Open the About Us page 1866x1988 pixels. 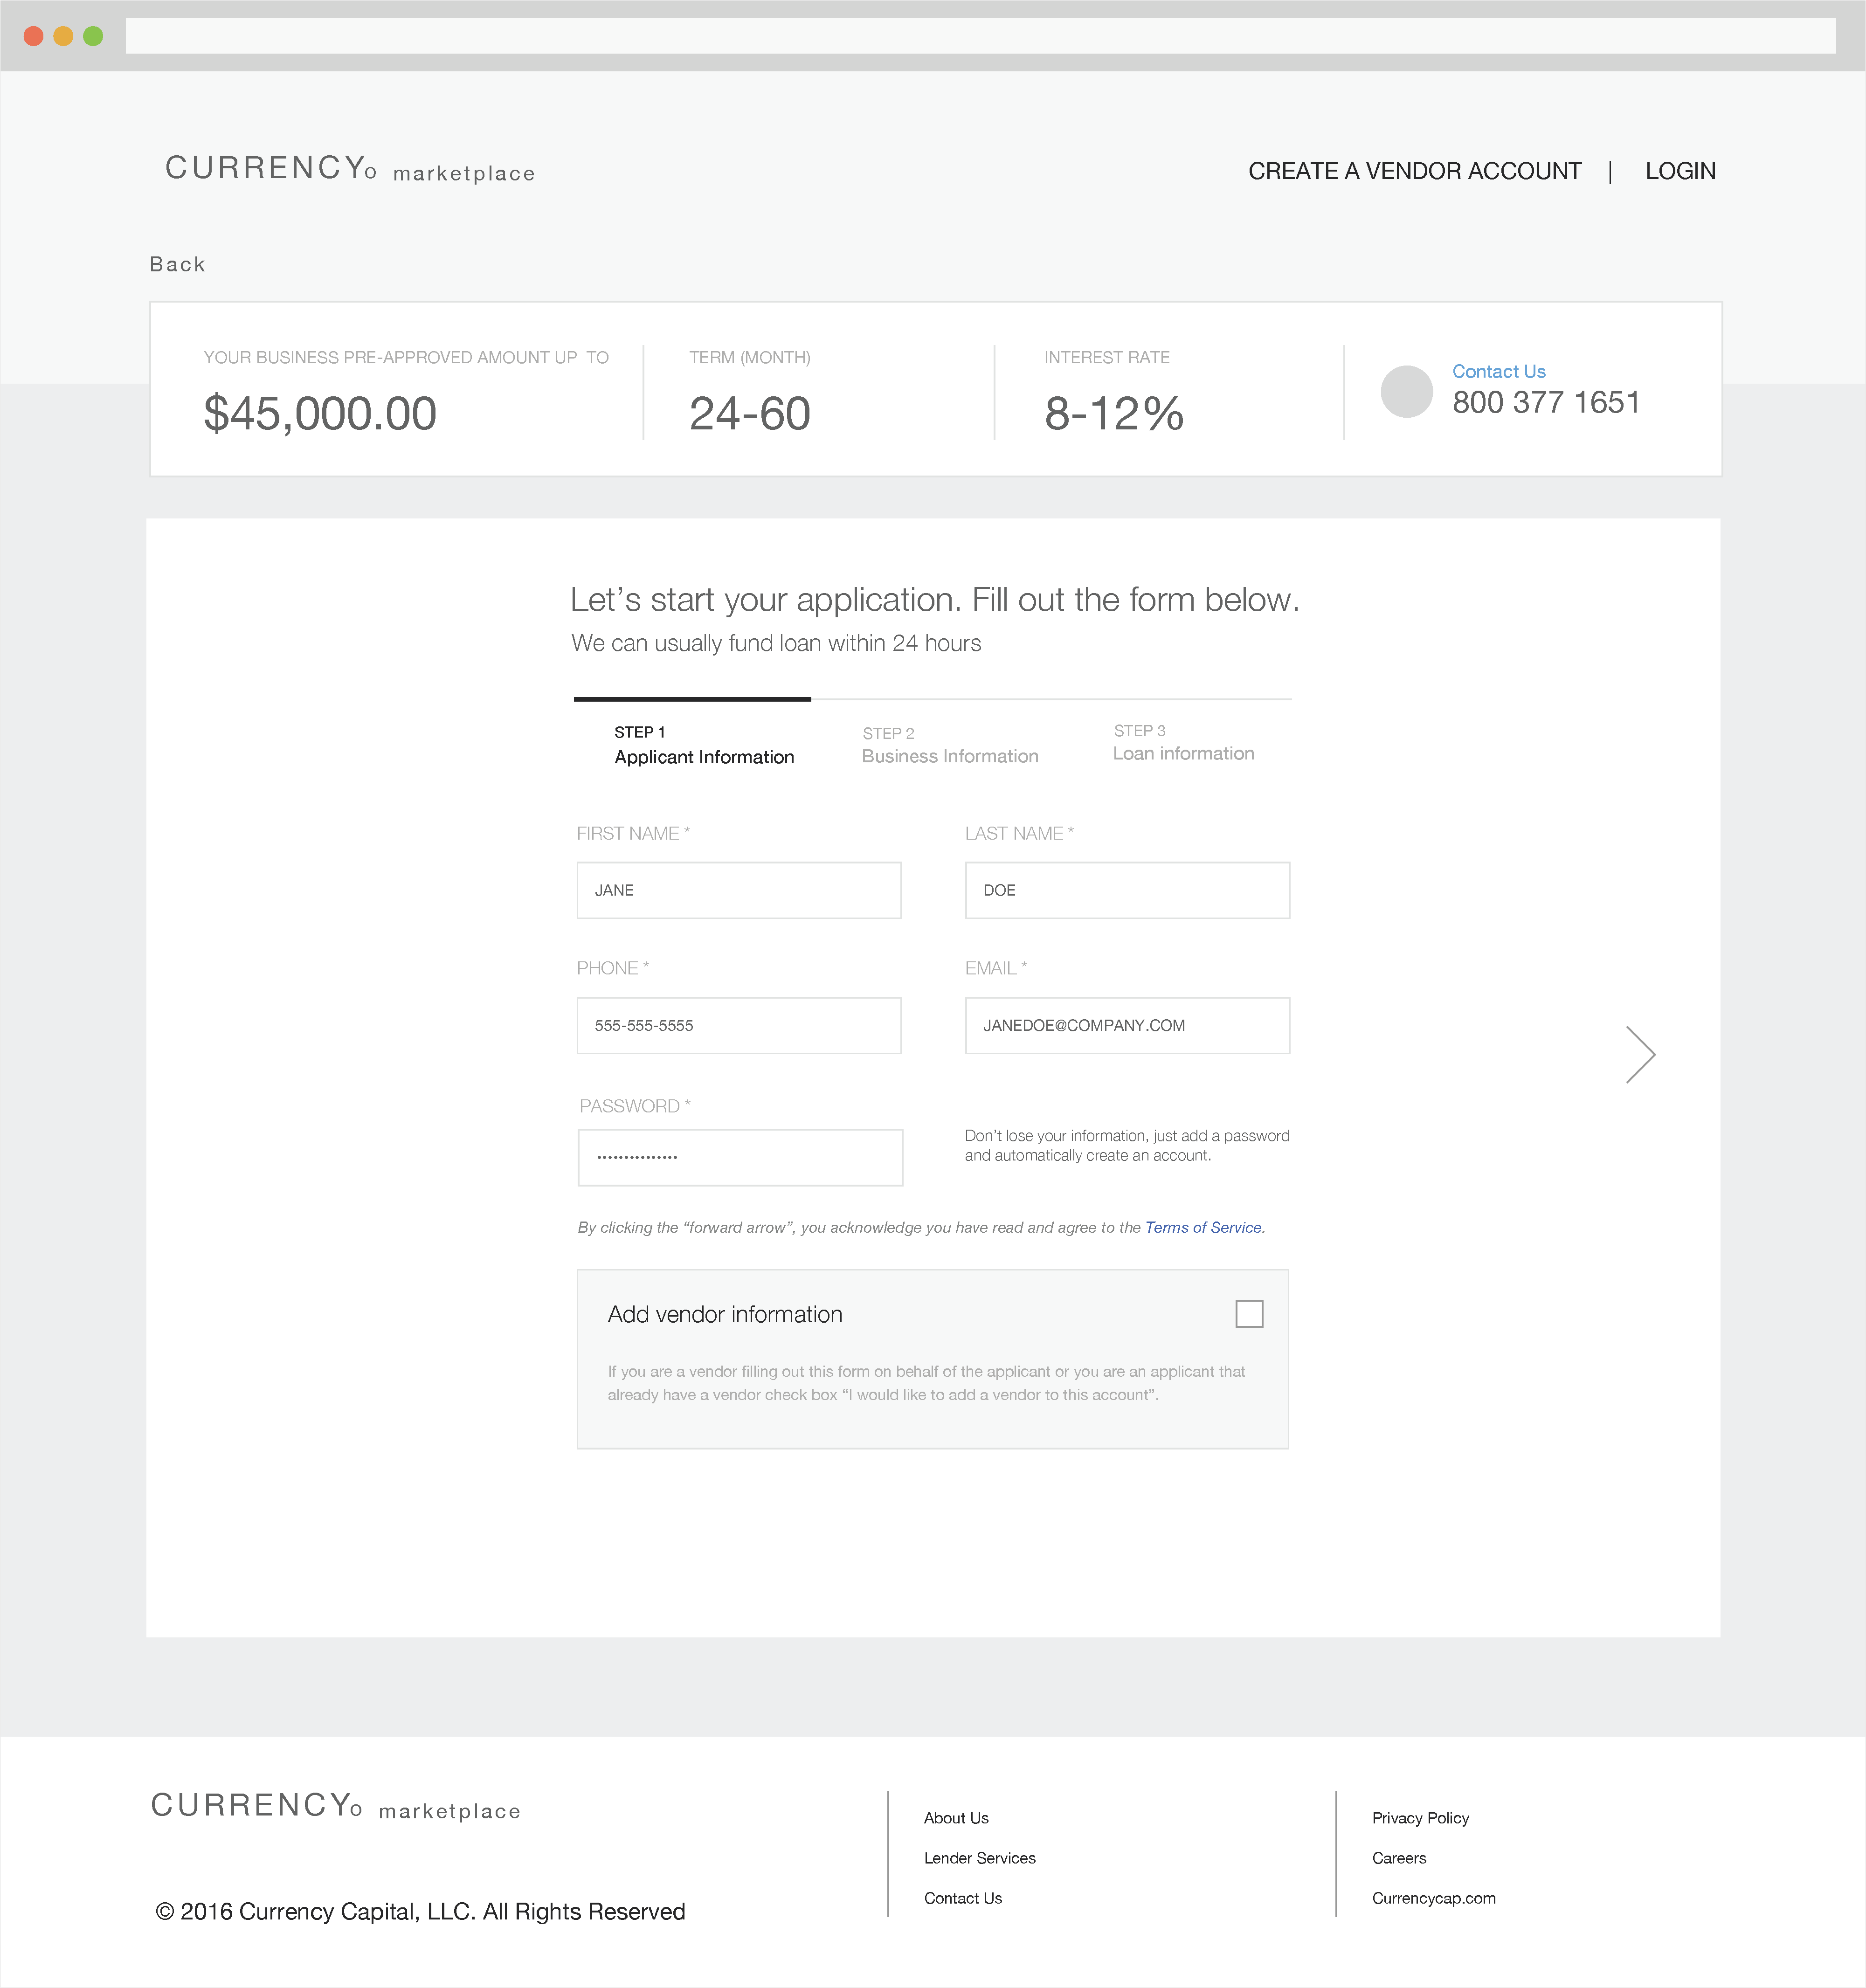tap(956, 1817)
